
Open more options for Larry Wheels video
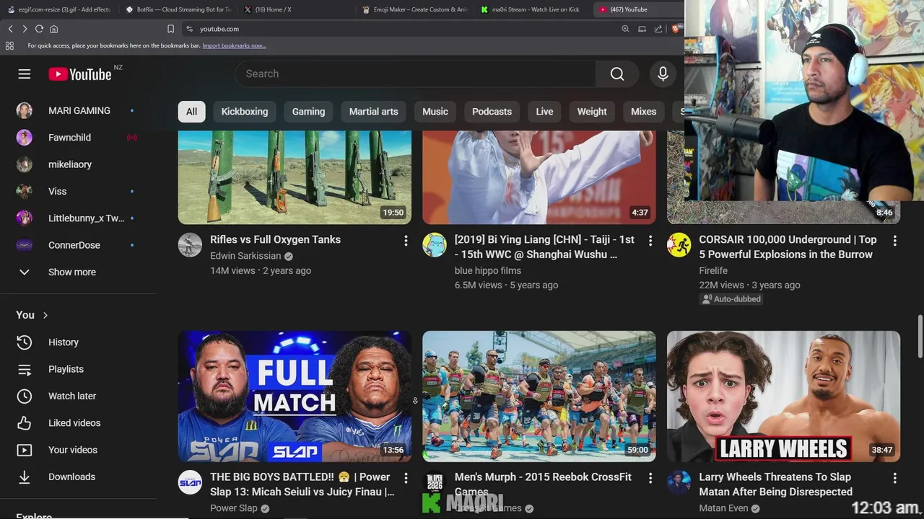894,478
